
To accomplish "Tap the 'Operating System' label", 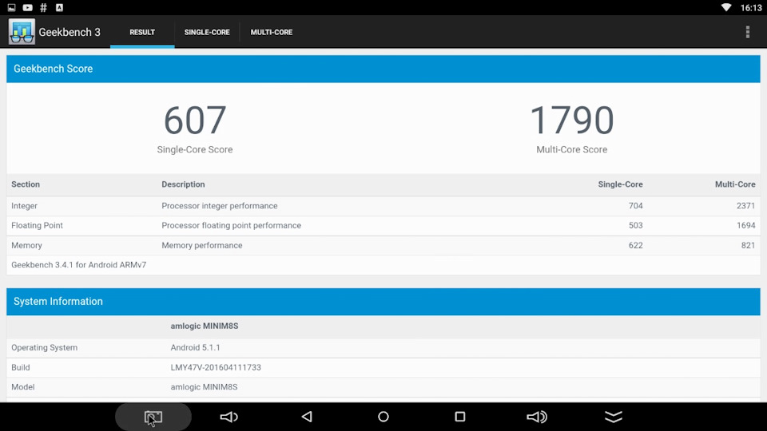I will tap(45, 348).
